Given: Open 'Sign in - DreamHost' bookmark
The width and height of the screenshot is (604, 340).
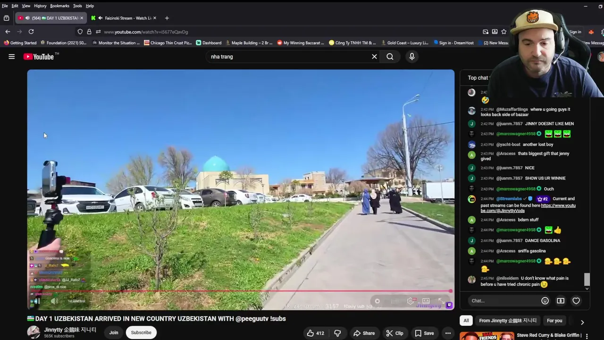Looking at the screenshot, I should pos(453,42).
